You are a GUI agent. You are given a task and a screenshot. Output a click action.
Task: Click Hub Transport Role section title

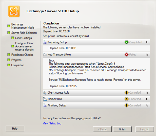pyautogui.click(x=59, y=55)
